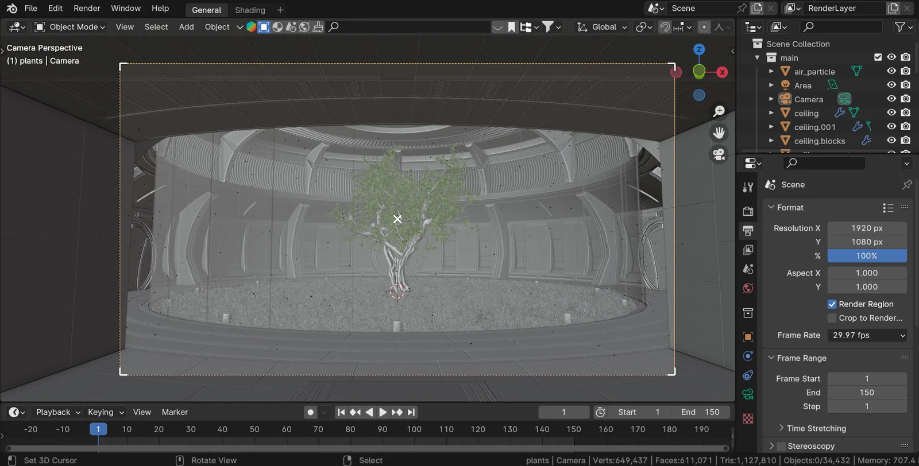
Task: Add a new workspace with plus button
Action: tap(280, 10)
